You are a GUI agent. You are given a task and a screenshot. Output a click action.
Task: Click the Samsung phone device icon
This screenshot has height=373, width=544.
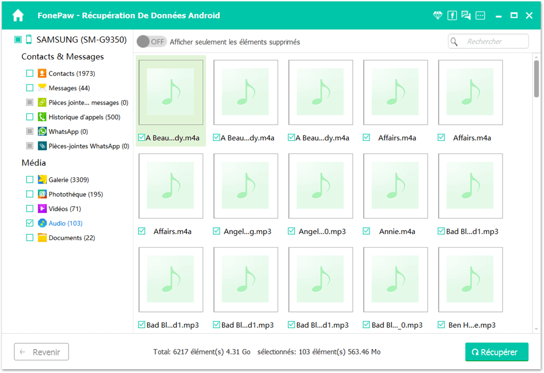point(29,39)
